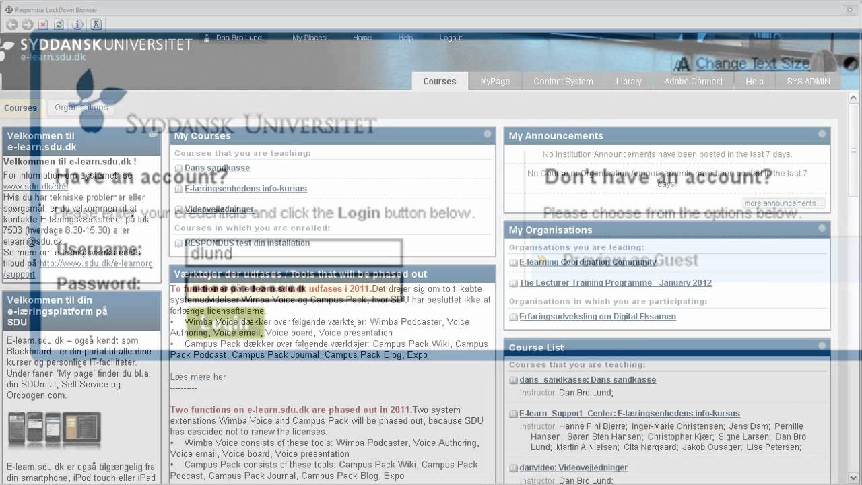Click the Respondus LockDown Browser title icon
Image resolution: width=862 pixels, height=485 pixels.
point(8,9)
